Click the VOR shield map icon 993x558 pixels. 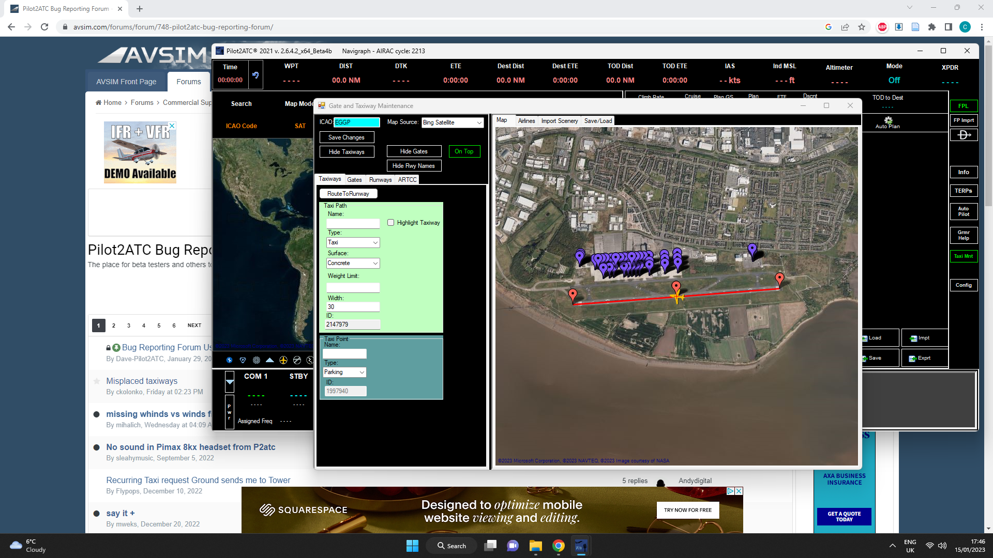[x=243, y=360]
